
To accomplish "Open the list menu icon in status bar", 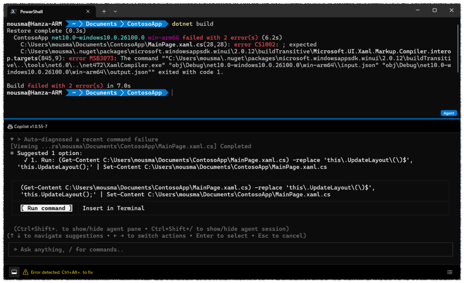I will pos(449,272).
